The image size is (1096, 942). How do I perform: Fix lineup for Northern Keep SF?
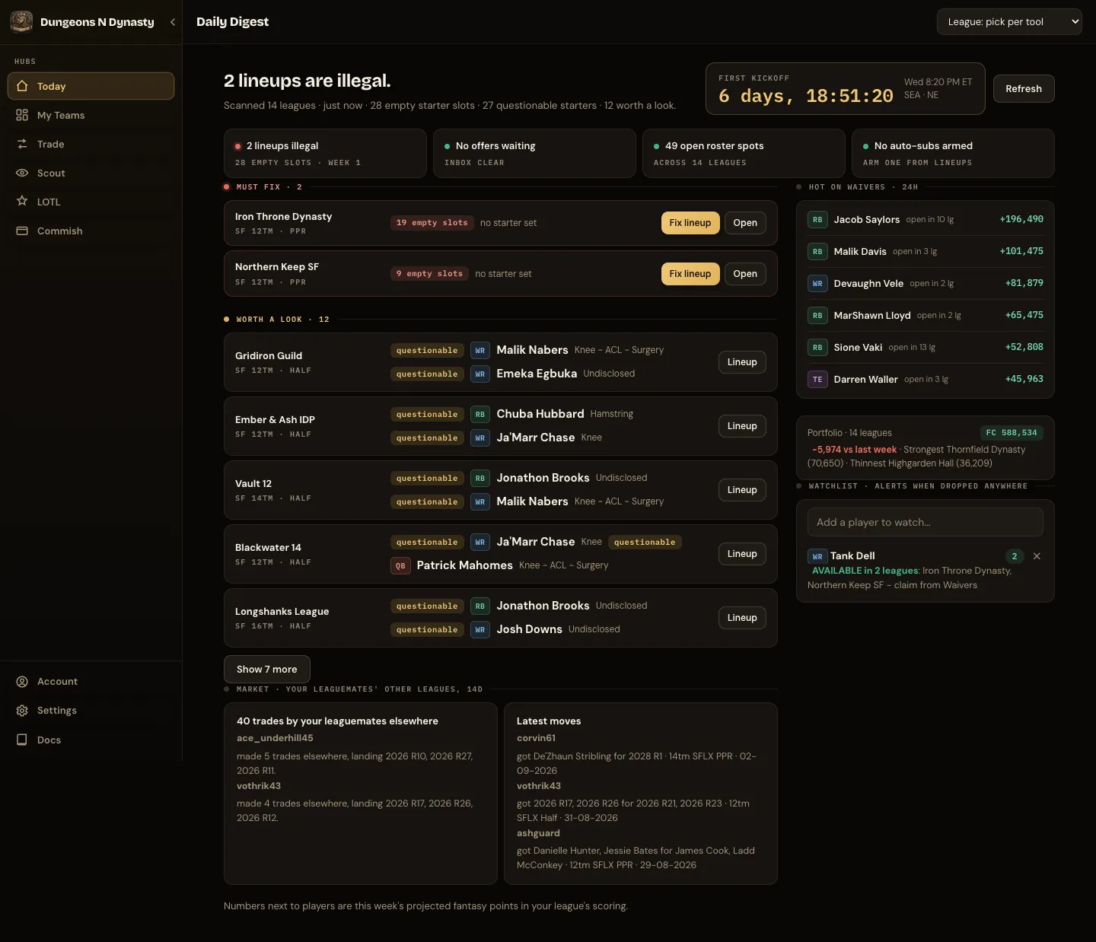(x=690, y=274)
